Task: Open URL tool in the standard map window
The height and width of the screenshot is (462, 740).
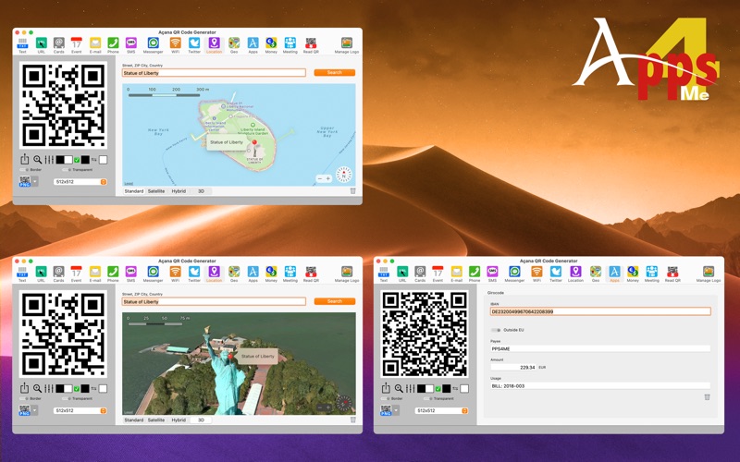Action: pos(41,45)
